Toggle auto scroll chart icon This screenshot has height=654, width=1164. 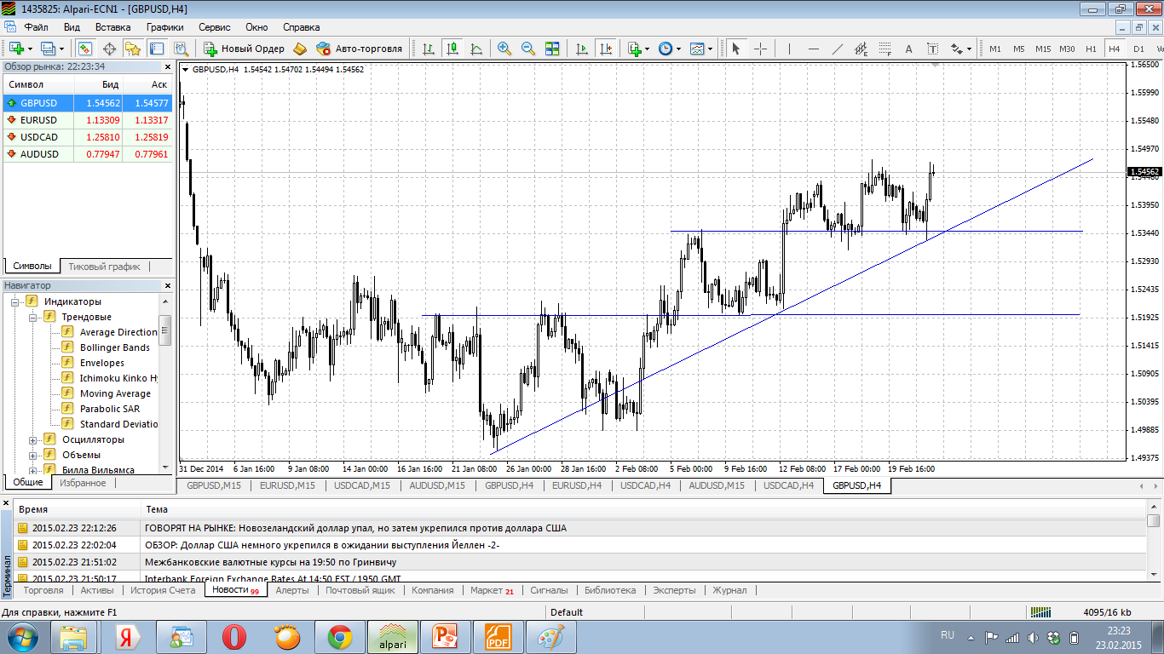pyautogui.click(x=582, y=49)
